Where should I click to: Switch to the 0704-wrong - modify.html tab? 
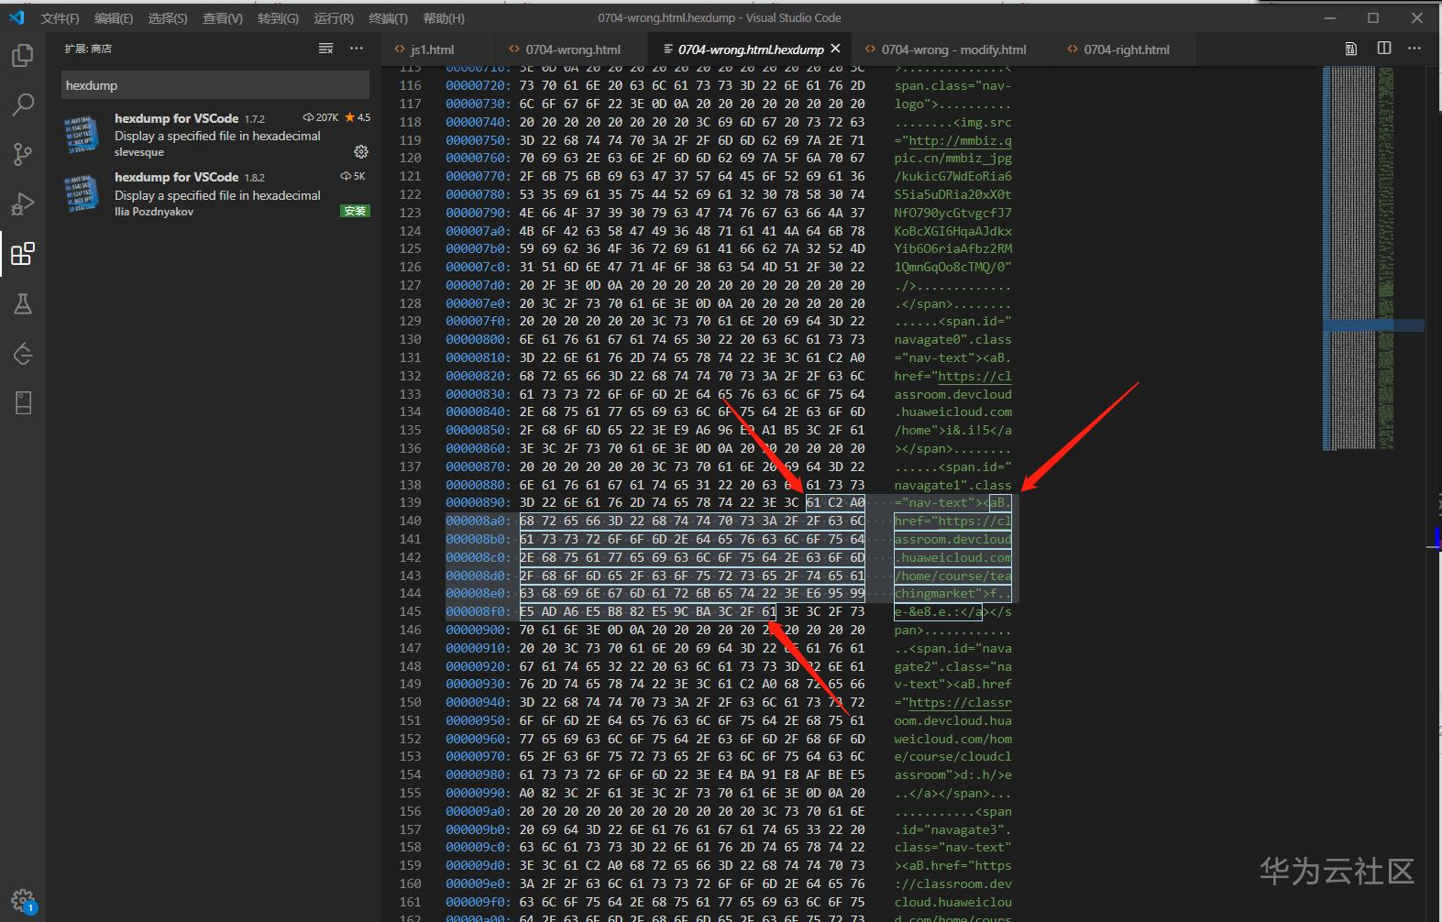953,49
